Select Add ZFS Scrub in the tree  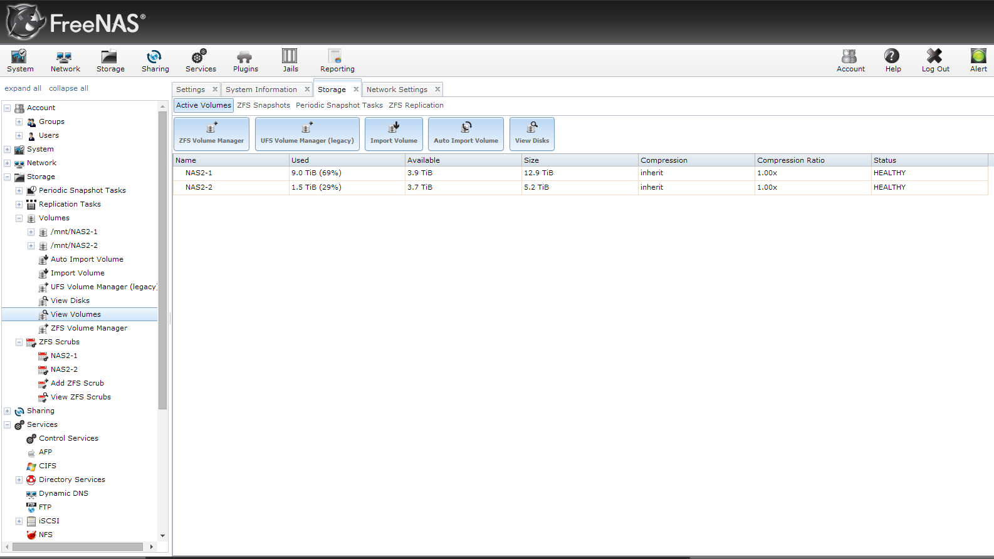[x=77, y=383]
